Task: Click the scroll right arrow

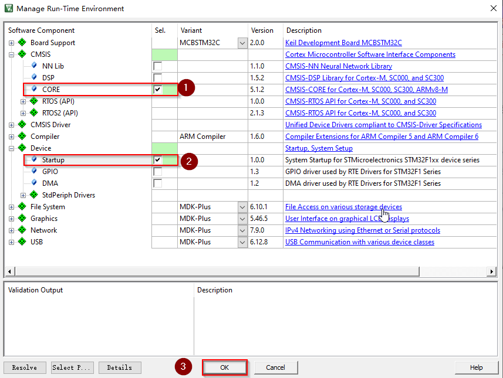Action: [x=491, y=271]
